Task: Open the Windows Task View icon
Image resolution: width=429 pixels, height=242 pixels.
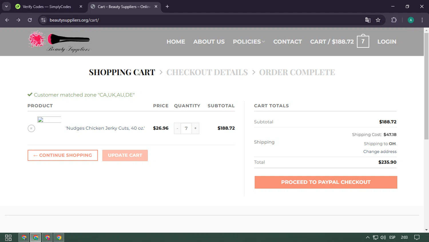Action: pos(8,237)
